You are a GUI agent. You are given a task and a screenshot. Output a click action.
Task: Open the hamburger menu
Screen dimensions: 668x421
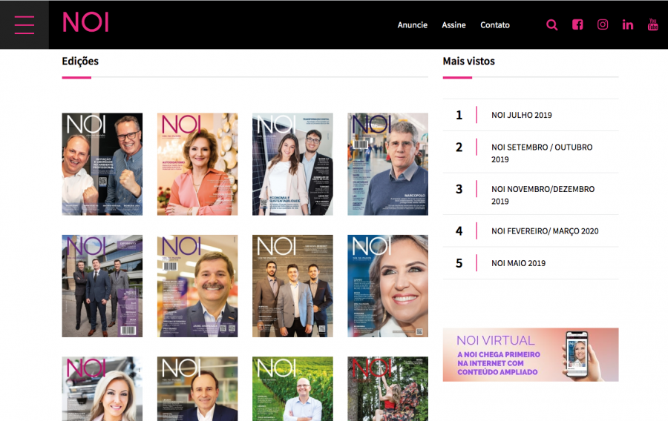[24, 24]
